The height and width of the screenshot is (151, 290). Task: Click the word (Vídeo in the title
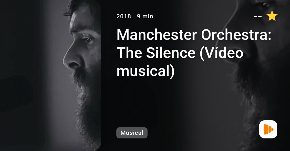[222, 53]
